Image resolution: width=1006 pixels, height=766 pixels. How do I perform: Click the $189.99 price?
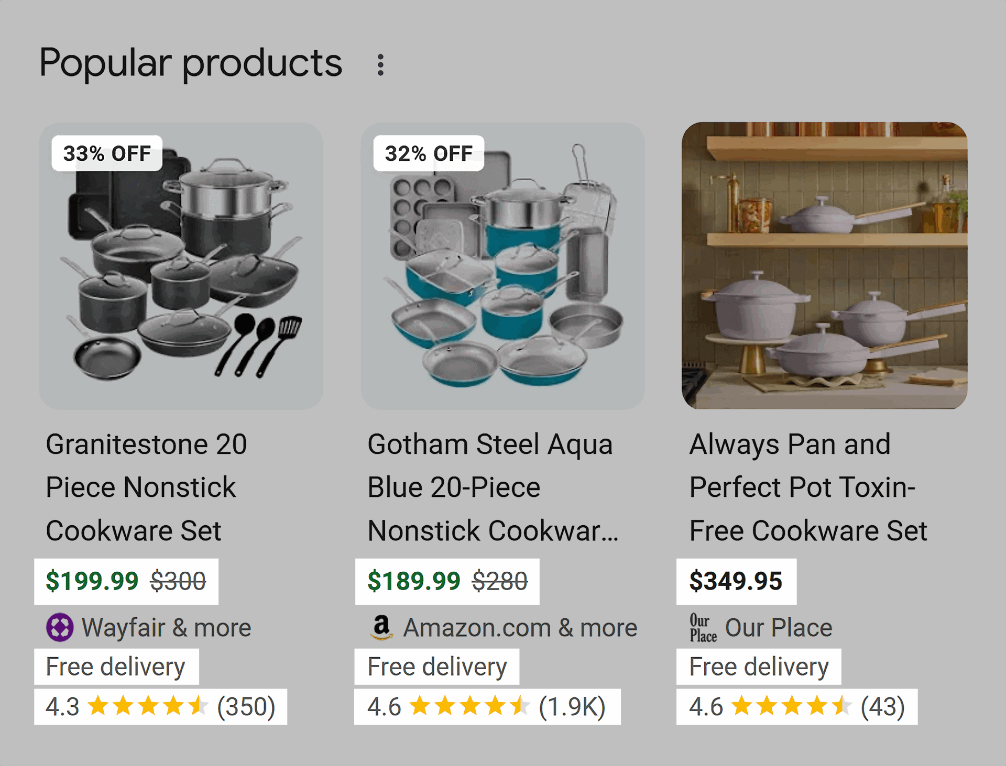point(414,581)
